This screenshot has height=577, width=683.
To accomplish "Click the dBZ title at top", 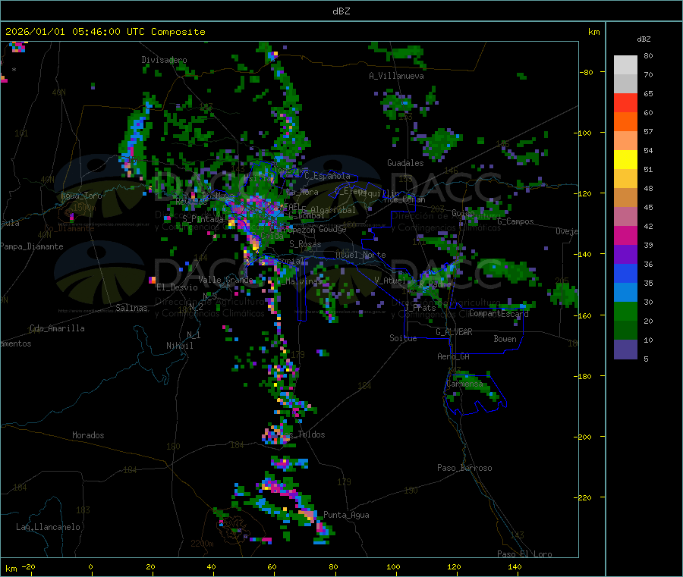I will [x=341, y=11].
